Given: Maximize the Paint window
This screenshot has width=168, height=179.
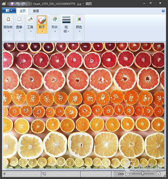Looking at the screenshot, I should (151, 3).
